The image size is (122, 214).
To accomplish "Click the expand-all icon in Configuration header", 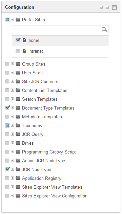I will pos(101,7).
